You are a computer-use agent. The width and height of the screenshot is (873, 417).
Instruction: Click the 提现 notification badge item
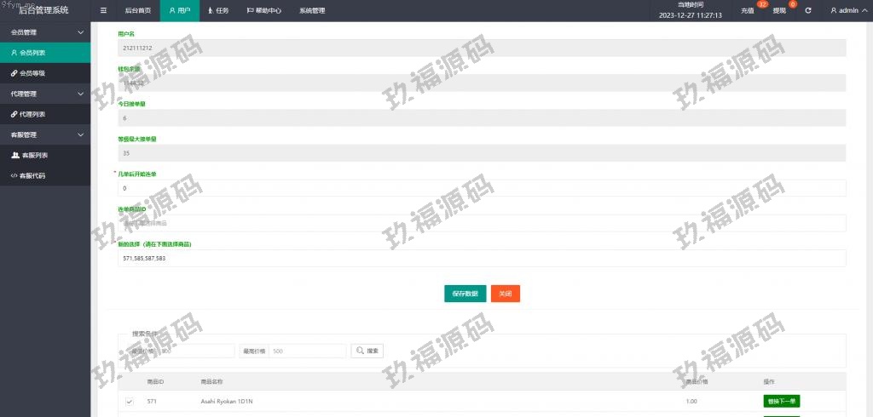(x=779, y=11)
